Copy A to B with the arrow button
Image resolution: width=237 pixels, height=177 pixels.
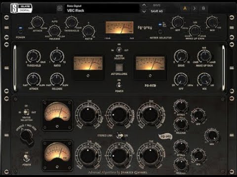195,8
